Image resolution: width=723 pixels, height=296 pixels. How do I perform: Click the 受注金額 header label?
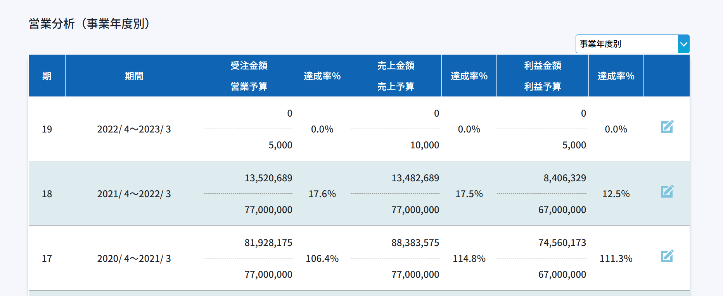click(249, 65)
